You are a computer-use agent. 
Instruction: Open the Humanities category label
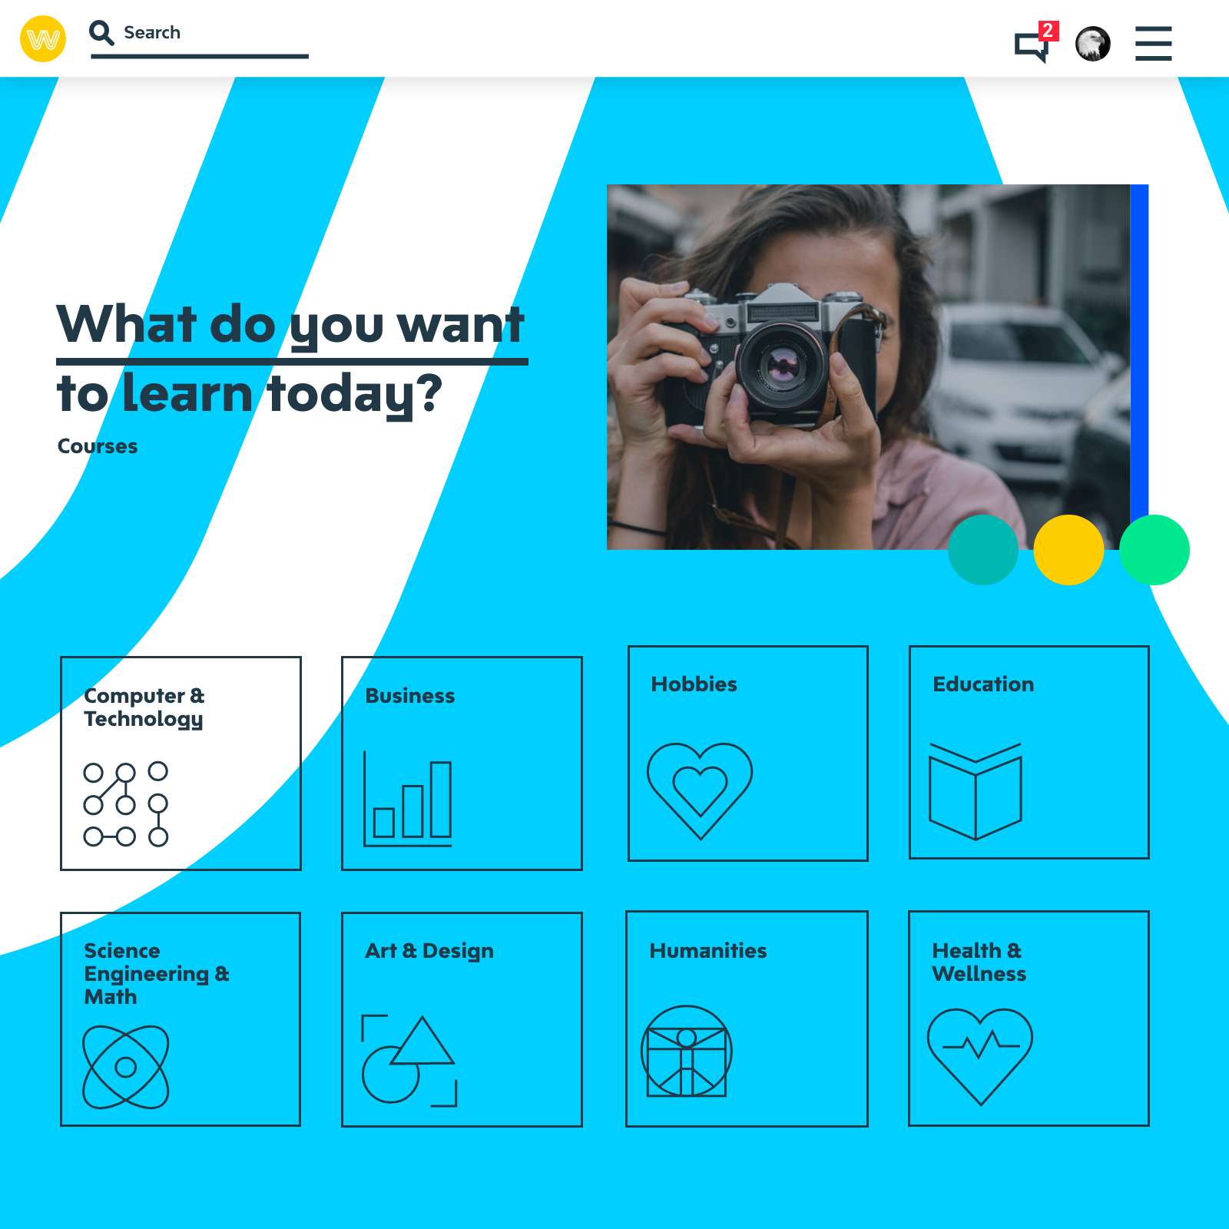coord(708,951)
